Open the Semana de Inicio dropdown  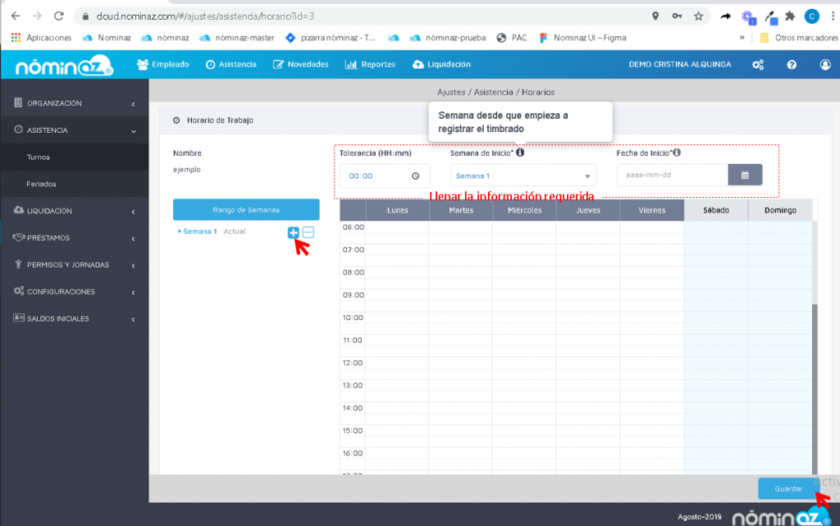tap(523, 176)
